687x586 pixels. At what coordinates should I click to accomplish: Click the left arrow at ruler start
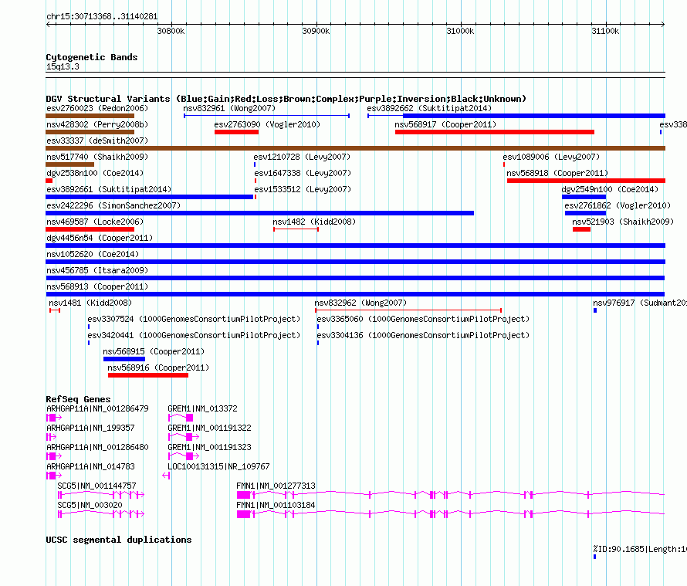tap(48, 24)
